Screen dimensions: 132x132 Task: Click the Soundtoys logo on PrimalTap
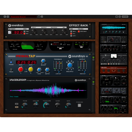click(77, 56)
